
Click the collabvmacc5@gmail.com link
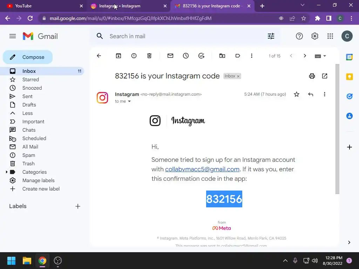click(202, 169)
